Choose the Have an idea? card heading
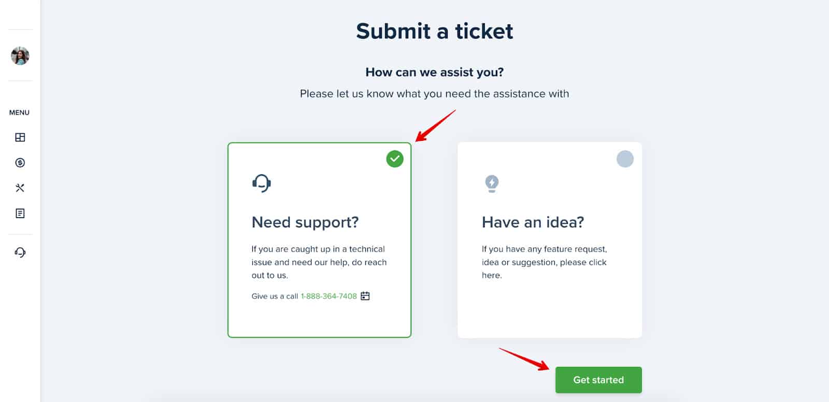The width and height of the screenshot is (829, 402). tap(533, 222)
